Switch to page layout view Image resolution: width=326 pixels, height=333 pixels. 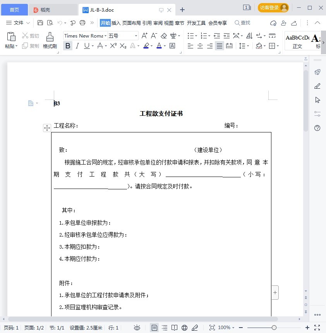coord(154,328)
